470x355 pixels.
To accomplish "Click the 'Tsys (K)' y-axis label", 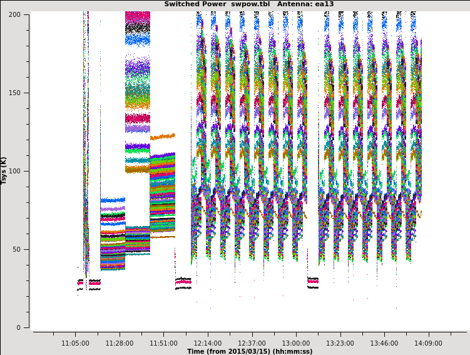I will coord(4,170).
